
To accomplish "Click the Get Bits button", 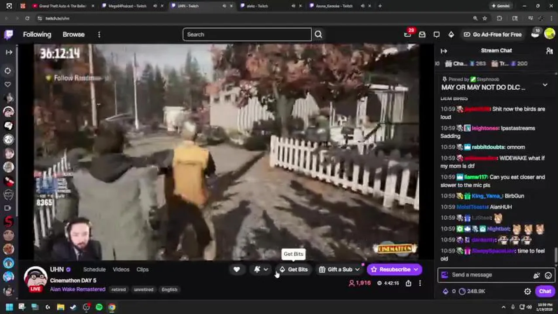I will pyautogui.click(x=293, y=270).
